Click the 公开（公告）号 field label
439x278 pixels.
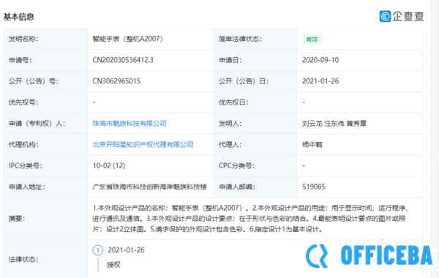tap(34, 81)
